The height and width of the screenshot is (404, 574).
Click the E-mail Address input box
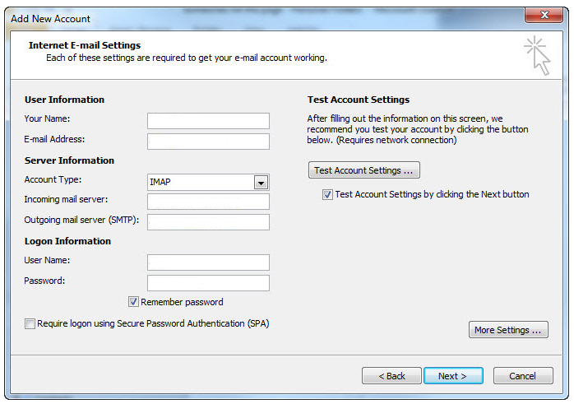(208, 142)
